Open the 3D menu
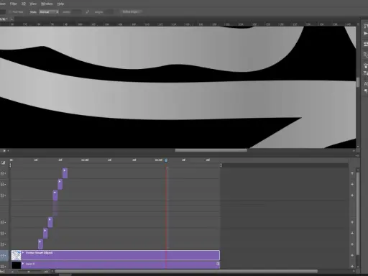Viewport: 368px width, 276px height. click(x=24, y=4)
